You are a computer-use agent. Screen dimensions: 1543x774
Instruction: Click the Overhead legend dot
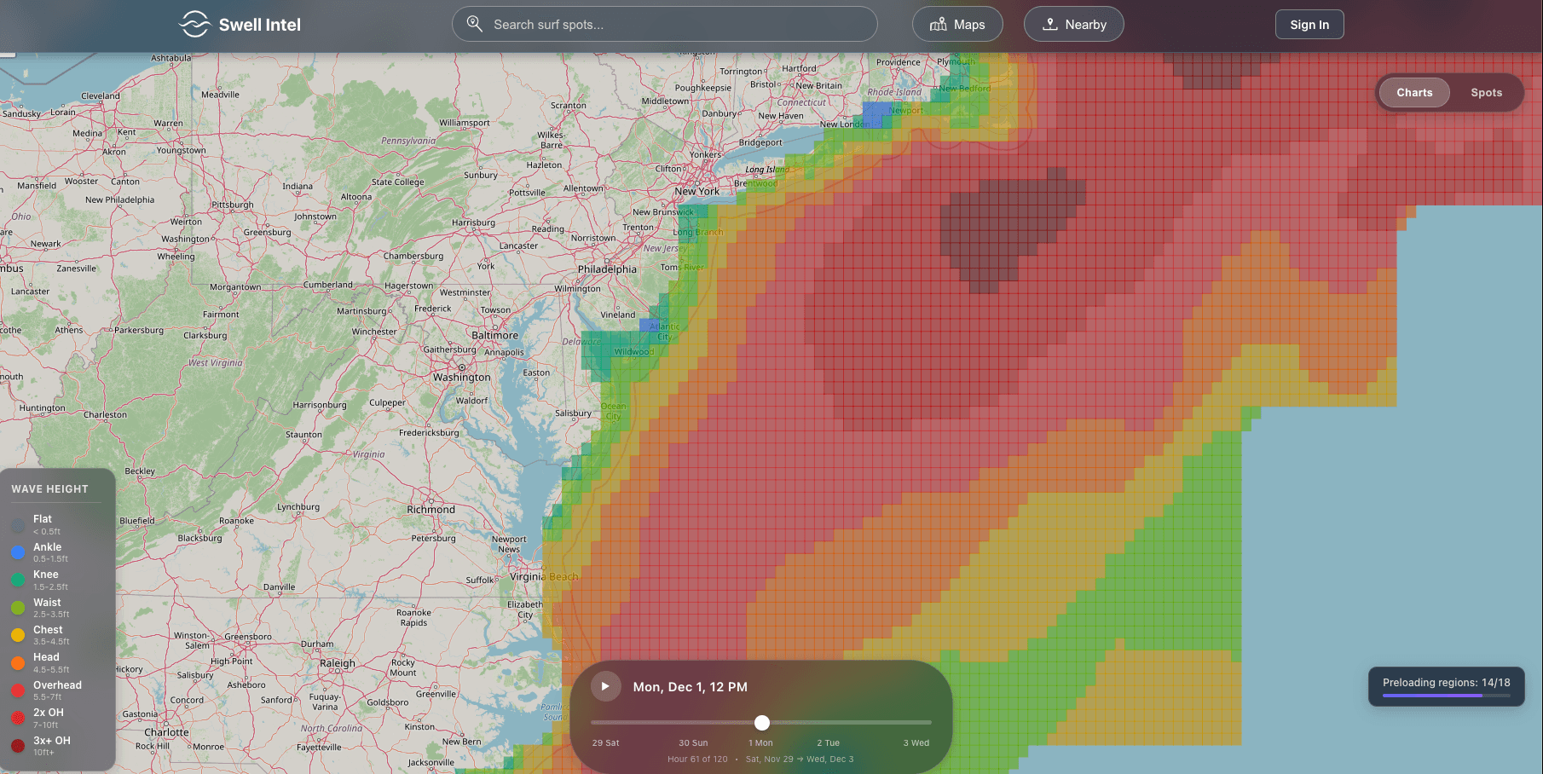point(19,690)
